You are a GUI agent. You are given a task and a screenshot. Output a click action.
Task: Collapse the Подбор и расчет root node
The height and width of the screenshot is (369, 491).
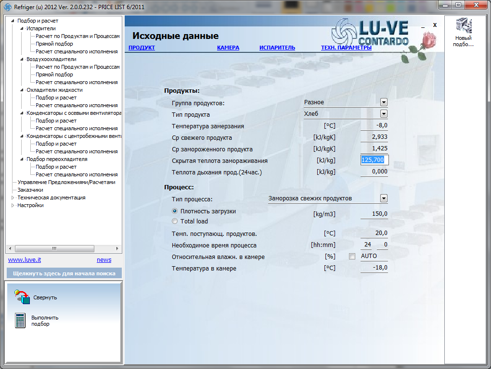(13, 21)
